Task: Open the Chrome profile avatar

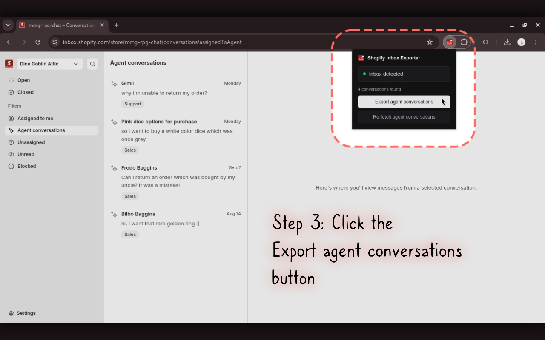Action: (521, 42)
